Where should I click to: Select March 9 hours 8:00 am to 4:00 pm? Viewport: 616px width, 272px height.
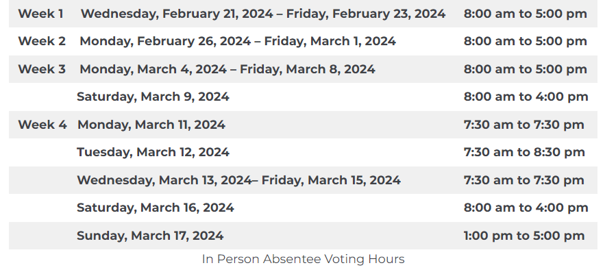click(x=526, y=97)
